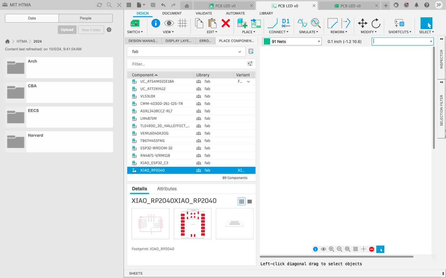446x278 pixels.
Task: Click the Rotate tool icon
Action: tap(376, 23)
